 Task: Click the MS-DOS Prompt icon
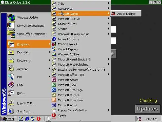(54, 44)
